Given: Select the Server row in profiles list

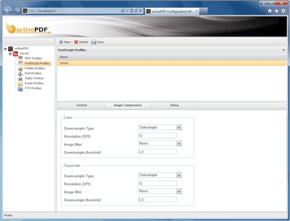Looking at the screenshot, I should click(172, 63).
